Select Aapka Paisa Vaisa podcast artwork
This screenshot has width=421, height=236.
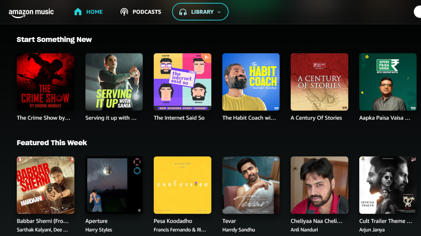click(387, 82)
